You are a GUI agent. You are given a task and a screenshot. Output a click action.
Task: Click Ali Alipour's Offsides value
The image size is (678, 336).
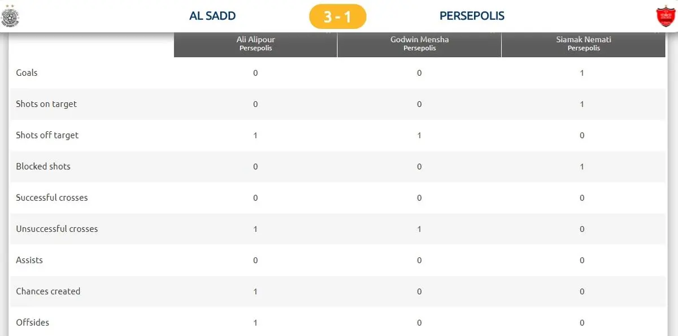(255, 322)
